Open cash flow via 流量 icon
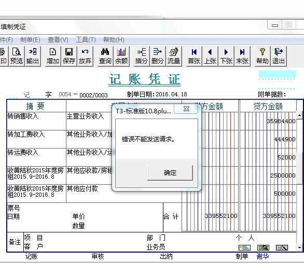Screen dimensions: 304x264 [174, 56]
